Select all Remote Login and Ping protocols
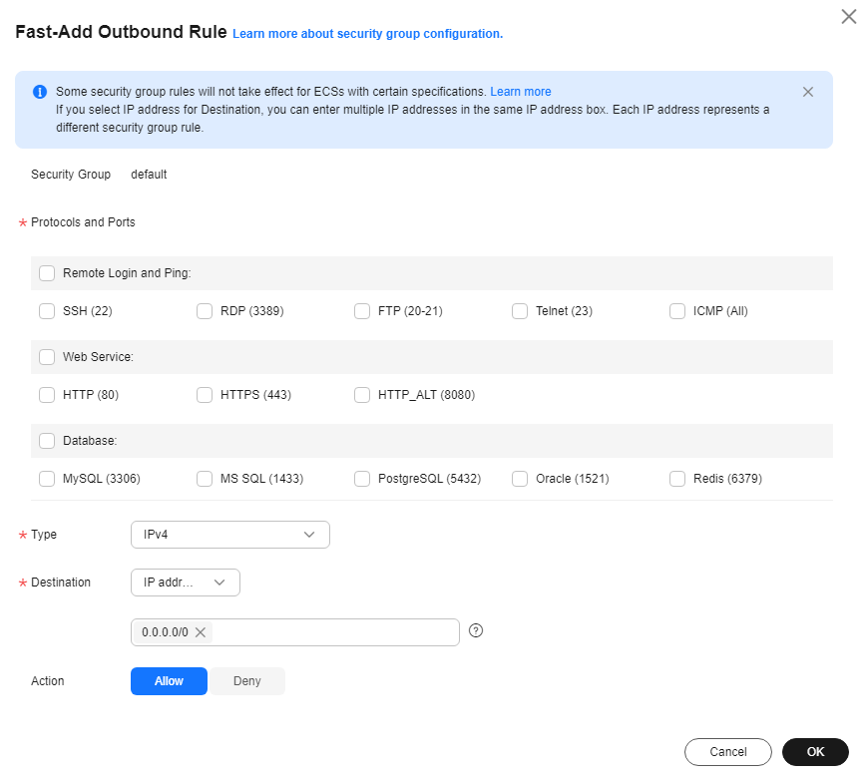 tap(47, 273)
